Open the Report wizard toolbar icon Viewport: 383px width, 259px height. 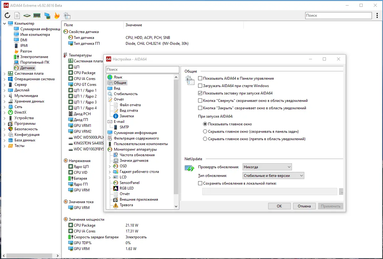coord(17,15)
